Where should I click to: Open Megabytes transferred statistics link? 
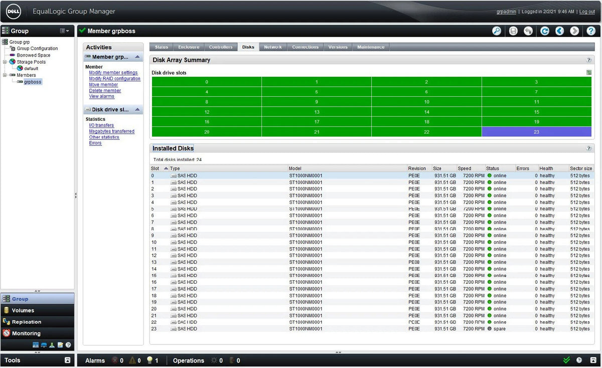click(x=112, y=131)
